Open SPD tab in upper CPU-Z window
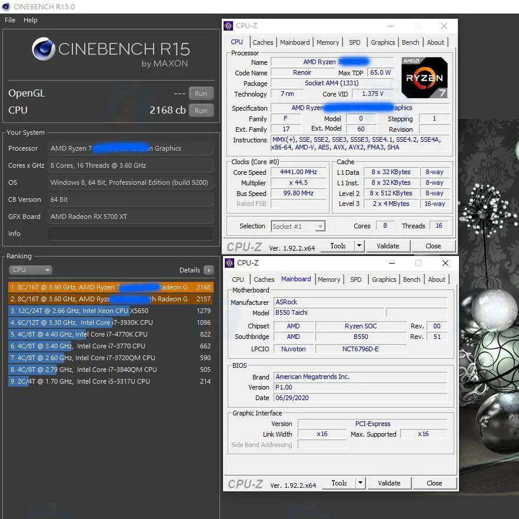This screenshot has height=519, width=519. coord(354,42)
